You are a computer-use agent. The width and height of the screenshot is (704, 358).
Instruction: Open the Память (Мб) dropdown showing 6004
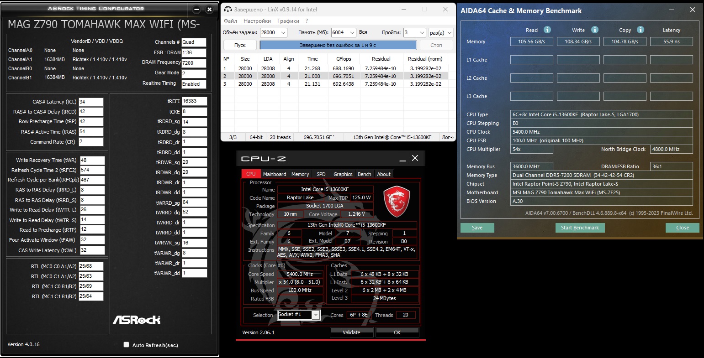344,32
